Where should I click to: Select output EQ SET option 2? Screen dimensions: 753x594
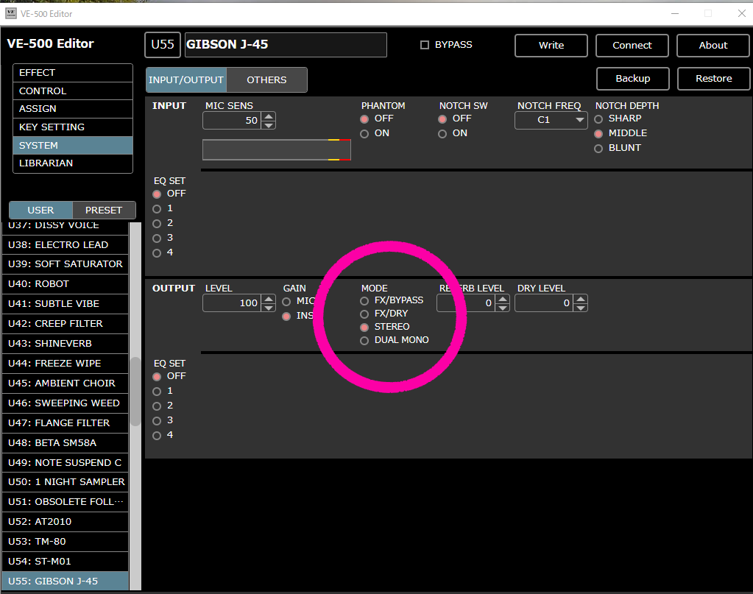tap(157, 406)
